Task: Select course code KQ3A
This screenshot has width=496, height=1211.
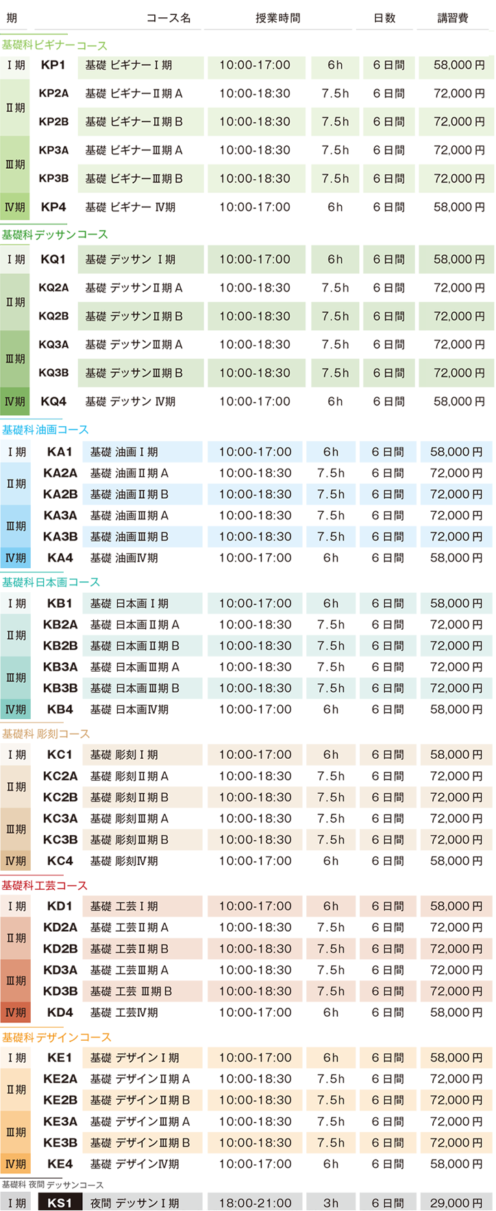Action: (x=53, y=344)
